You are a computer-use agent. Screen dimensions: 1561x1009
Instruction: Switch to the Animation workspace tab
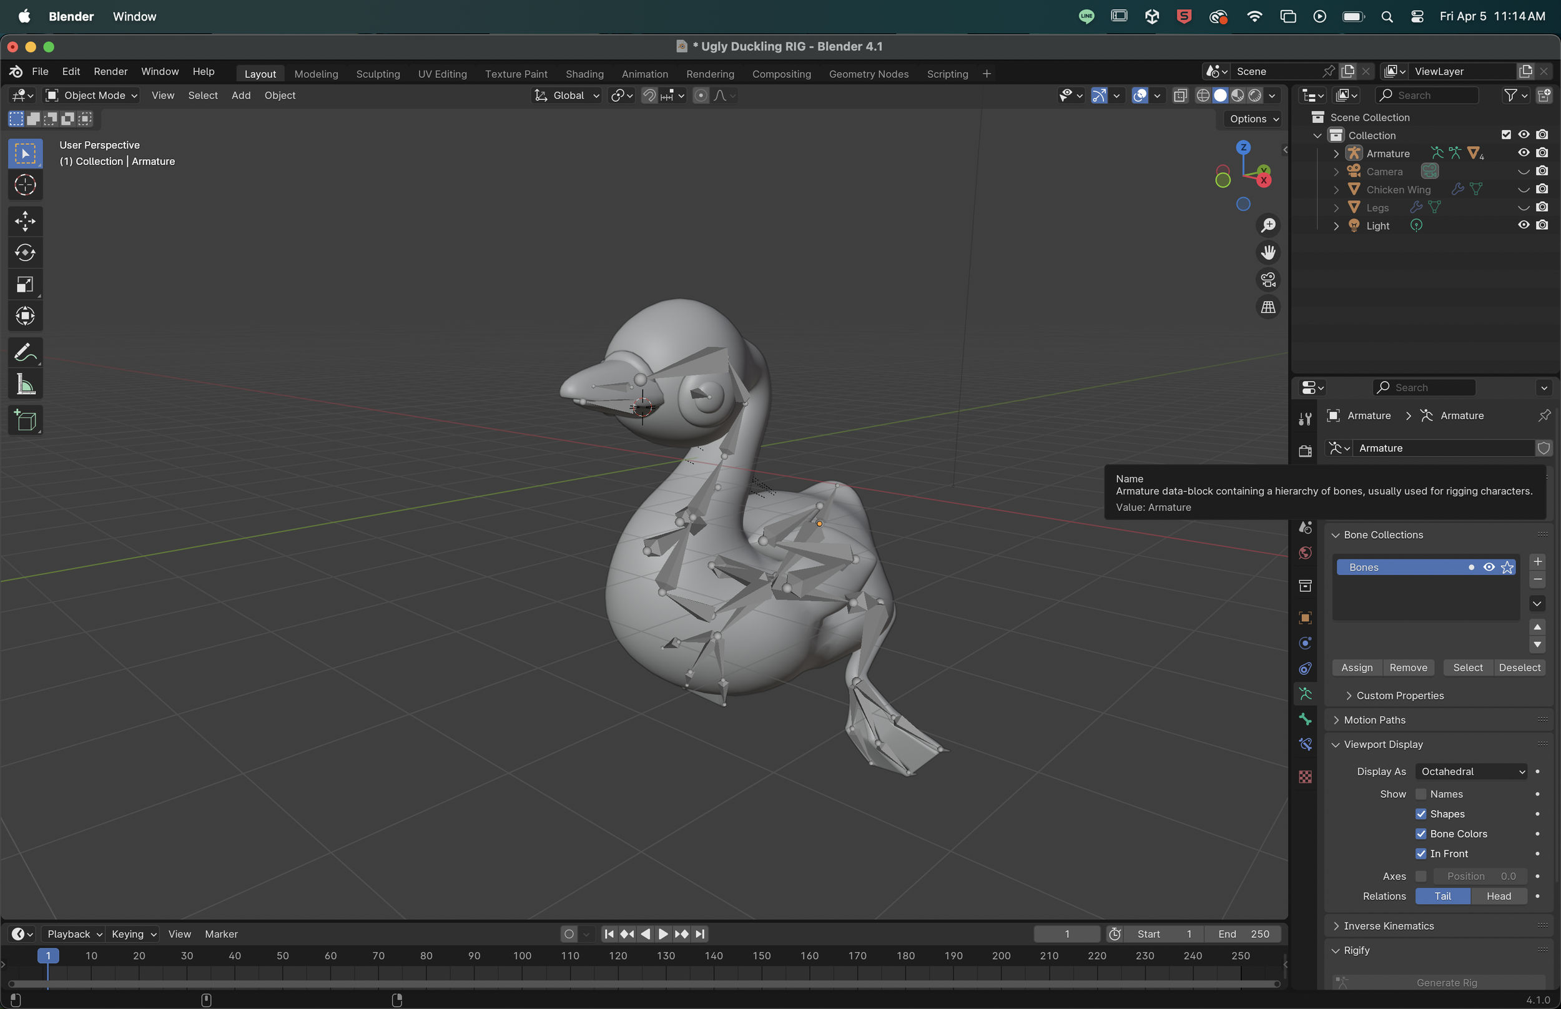644,74
